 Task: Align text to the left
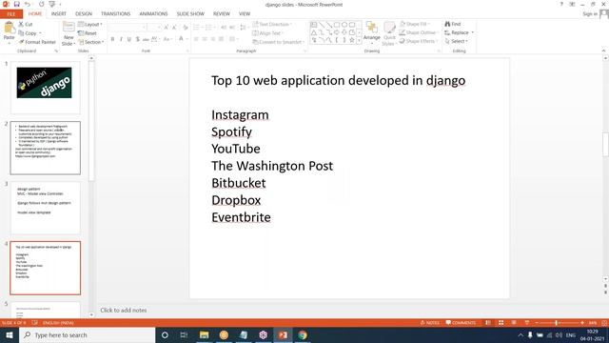coord(196,39)
